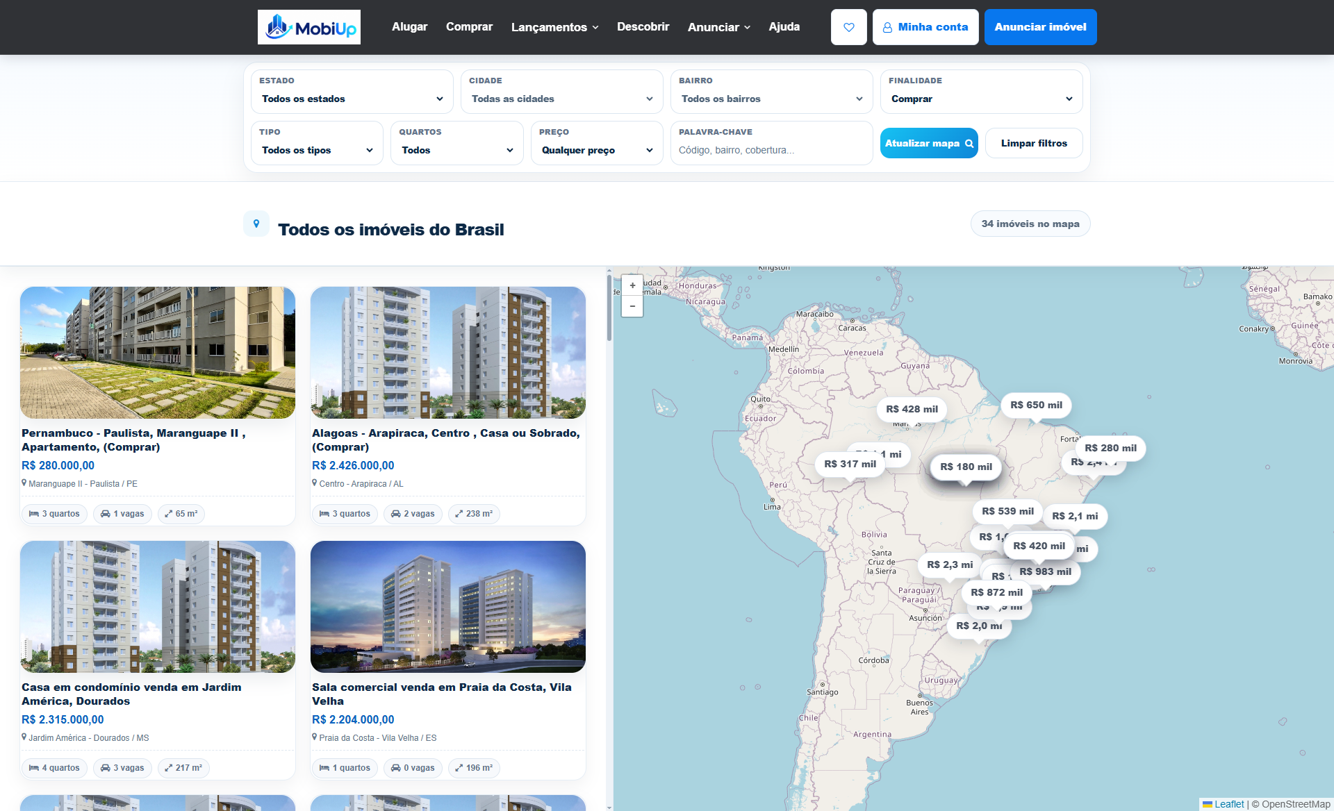Expand the Anunciar menu

718,27
